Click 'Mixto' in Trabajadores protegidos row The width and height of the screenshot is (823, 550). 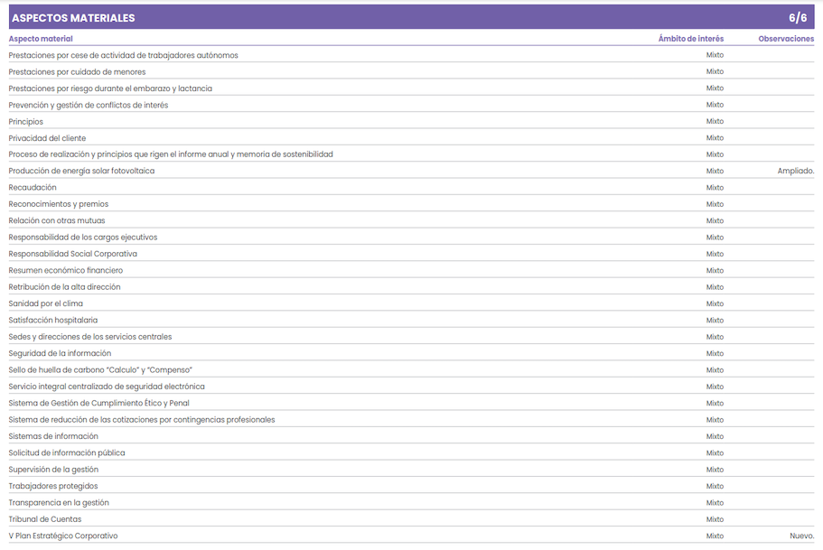click(x=715, y=487)
